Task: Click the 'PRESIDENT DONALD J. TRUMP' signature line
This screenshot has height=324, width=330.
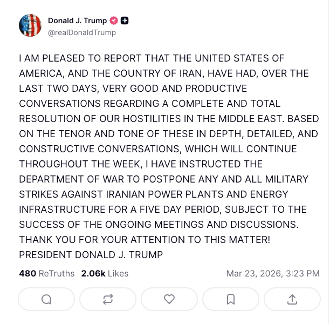Action: point(91,254)
